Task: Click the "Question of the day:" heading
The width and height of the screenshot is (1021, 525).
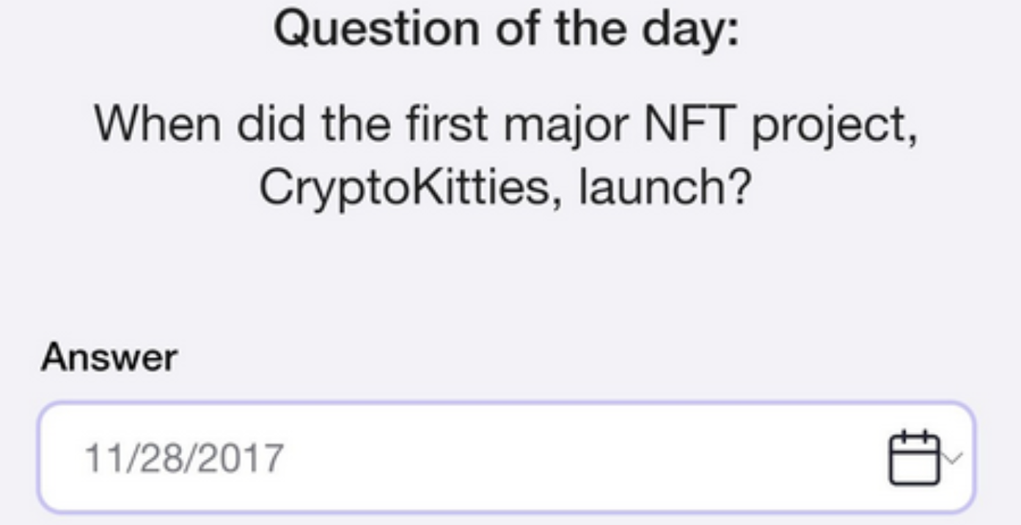Action: pyautogui.click(x=506, y=29)
